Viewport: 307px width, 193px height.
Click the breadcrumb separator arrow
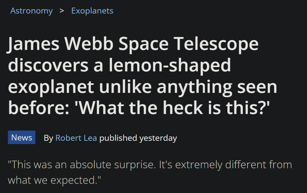pos(61,11)
